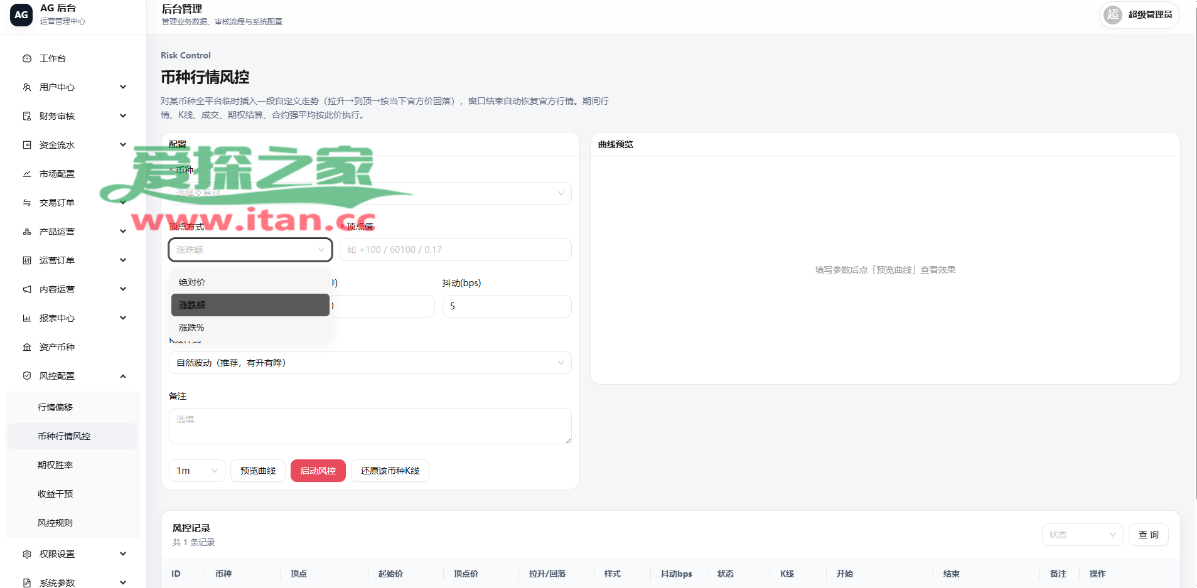This screenshot has width=1197, height=588.
Task: Click the 预览曲线 button
Action: click(x=258, y=471)
